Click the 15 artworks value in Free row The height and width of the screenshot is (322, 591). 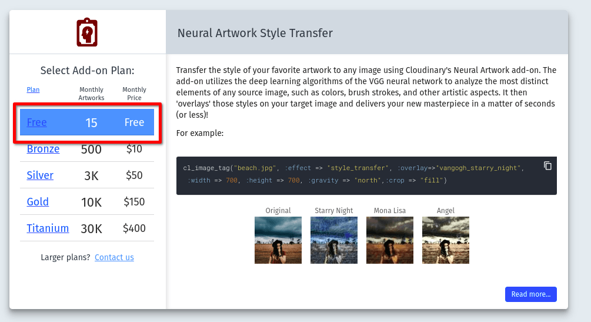pos(91,122)
